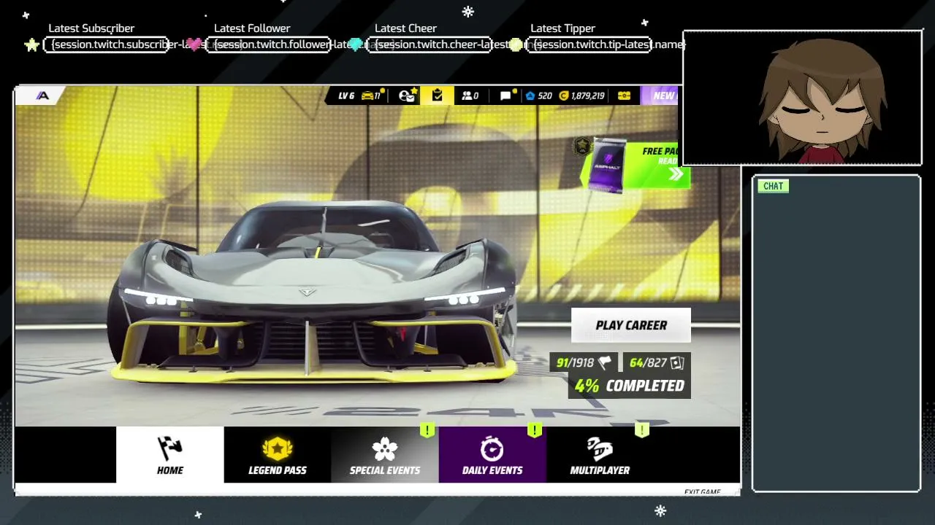Screen dimensions: 935x525
Task: Click the blue tokens currency icon
Action: (x=530, y=96)
